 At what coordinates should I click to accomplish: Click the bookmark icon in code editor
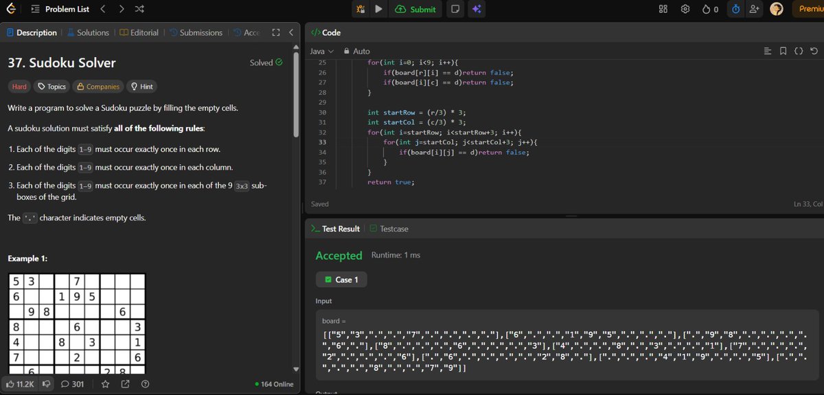click(783, 51)
